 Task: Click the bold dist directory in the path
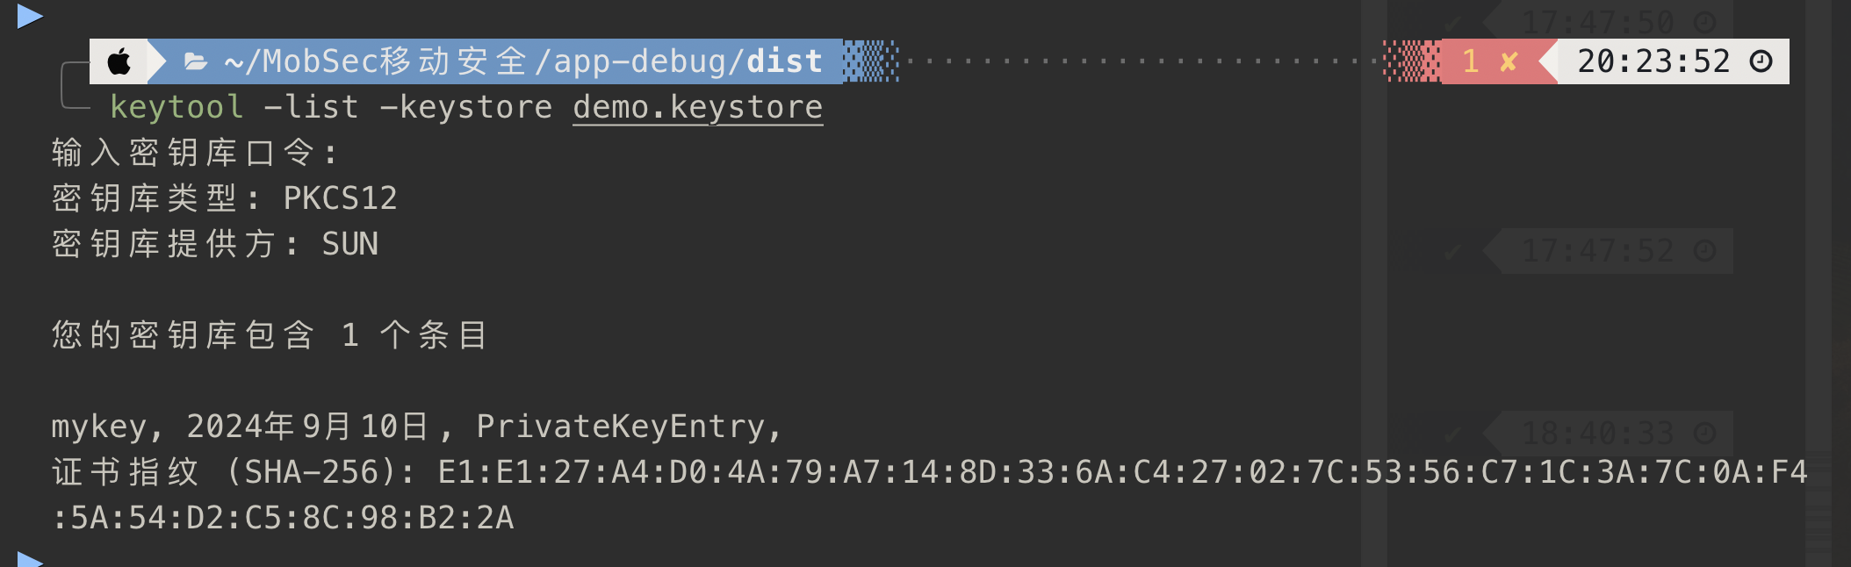pyautogui.click(x=784, y=61)
